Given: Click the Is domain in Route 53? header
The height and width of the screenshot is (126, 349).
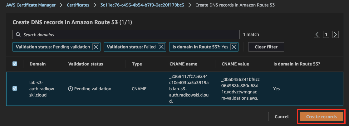Looking at the screenshot, I should pyautogui.click(x=297, y=64).
